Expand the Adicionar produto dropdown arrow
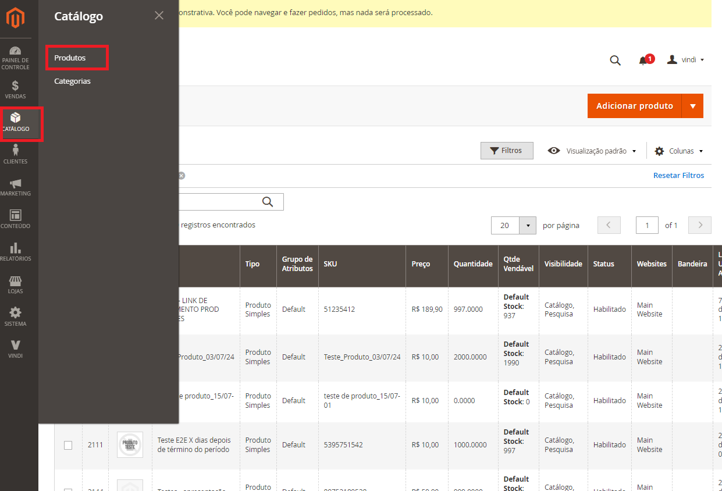 (692, 106)
